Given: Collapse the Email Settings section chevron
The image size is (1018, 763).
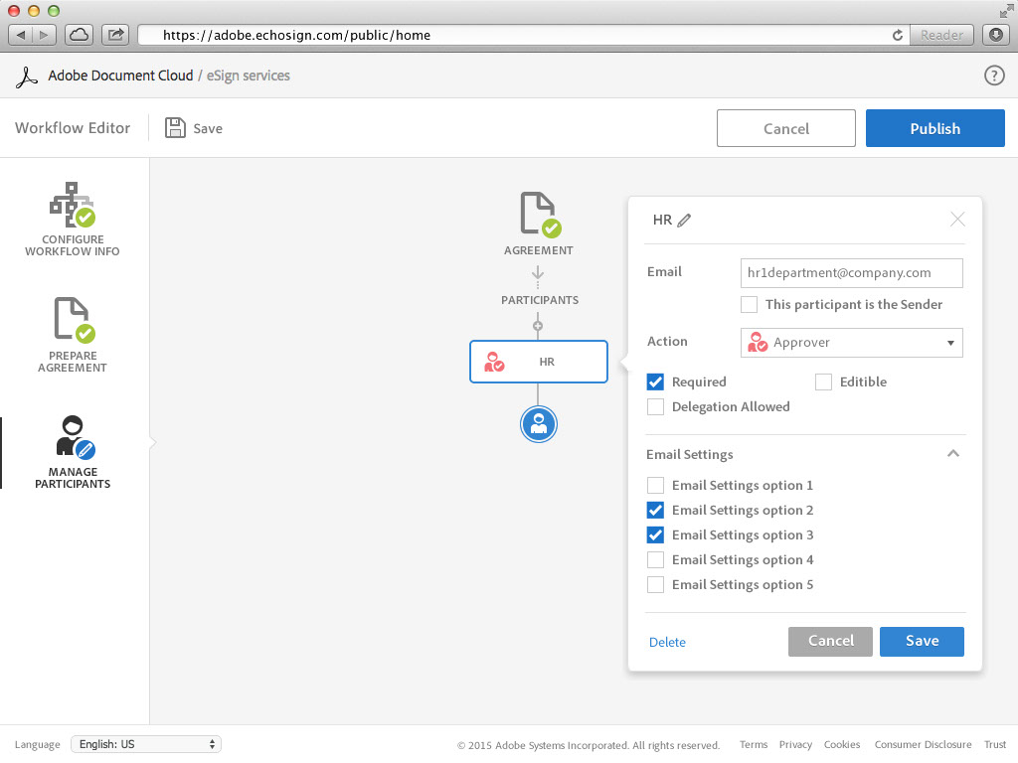Looking at the screenshot, I should [x=952, y=454].
